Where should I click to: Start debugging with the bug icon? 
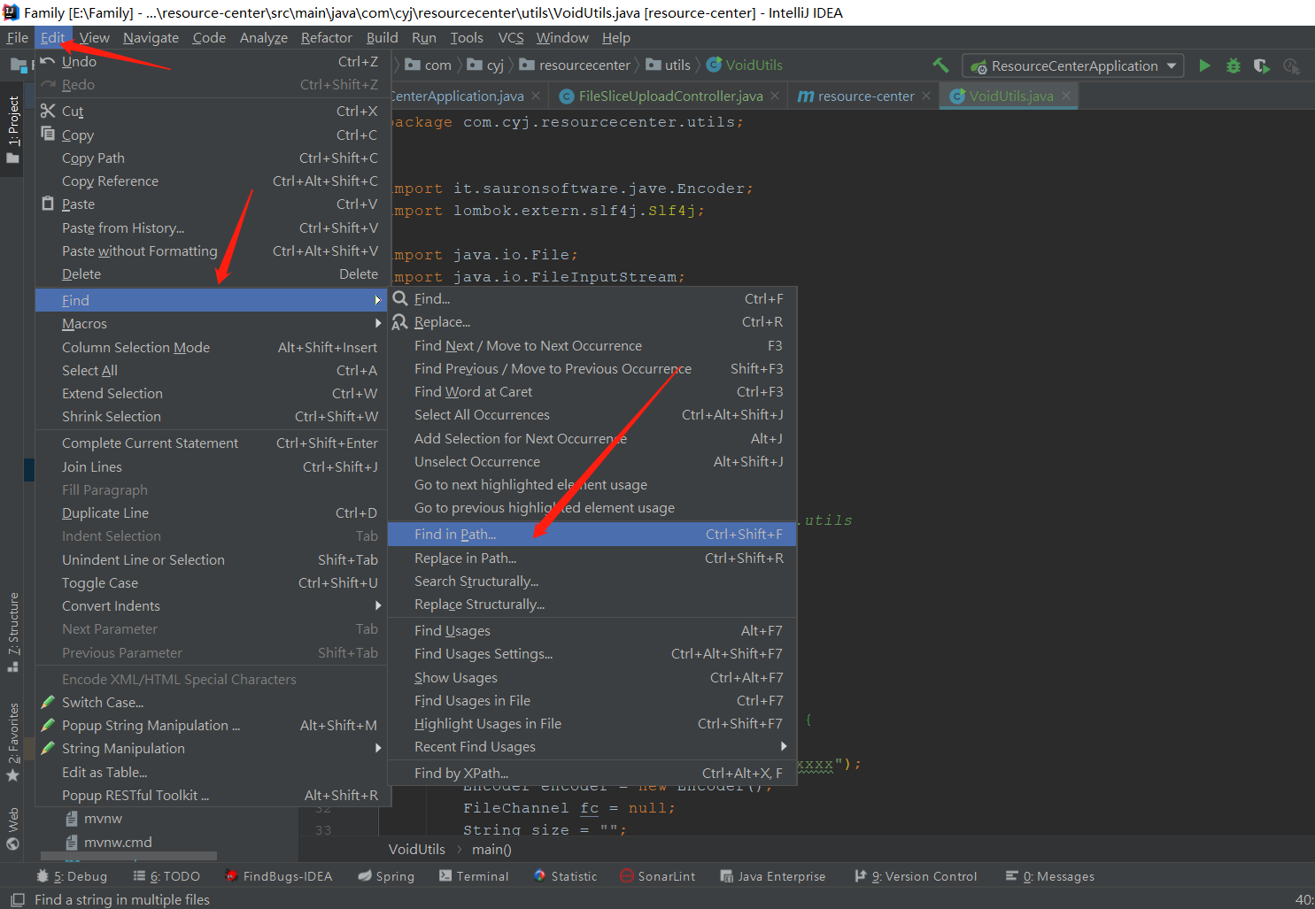(x=1233, y=65)
